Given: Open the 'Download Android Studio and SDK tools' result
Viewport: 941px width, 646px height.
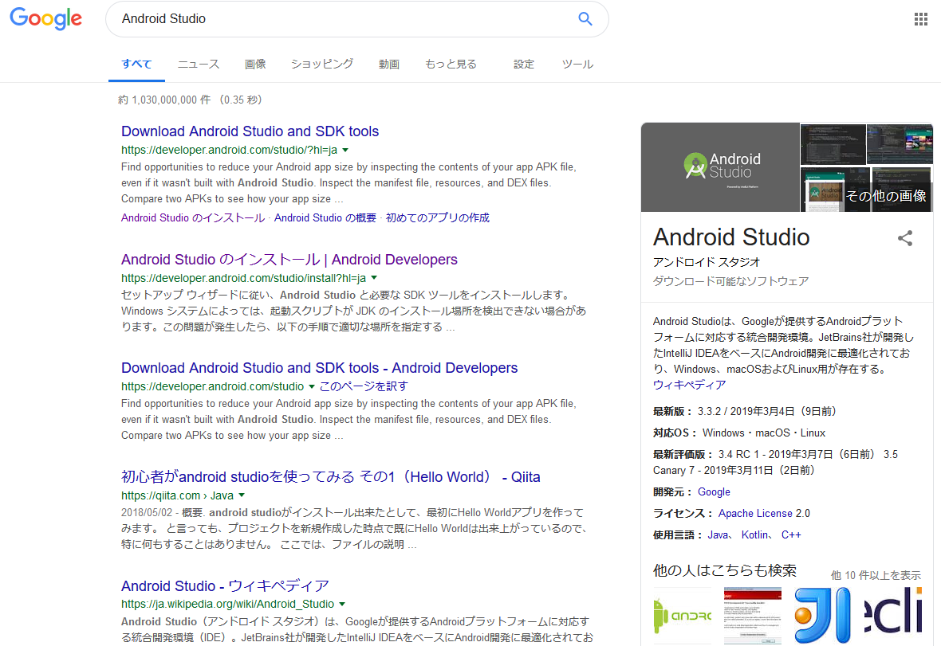Looking at the screenshot, I should (x=250, y=131).
